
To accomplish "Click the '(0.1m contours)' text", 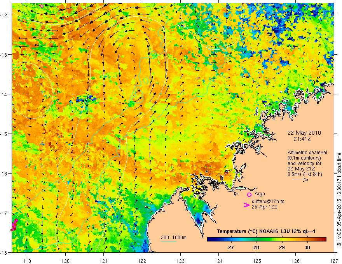I will tap(304, 158).
